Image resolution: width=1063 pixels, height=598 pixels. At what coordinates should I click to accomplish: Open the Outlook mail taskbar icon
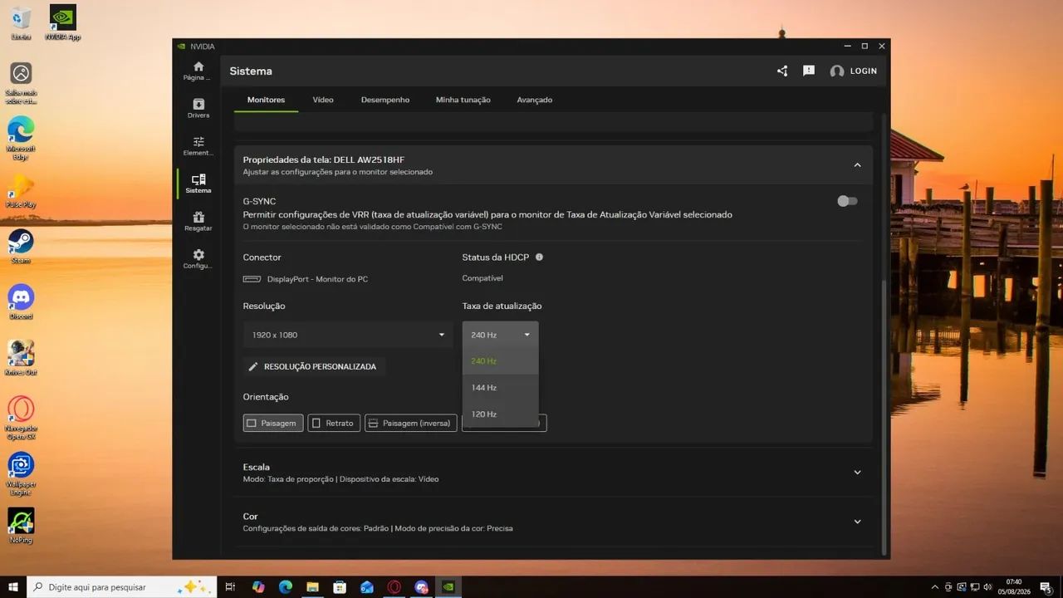[x=367, y=587]
